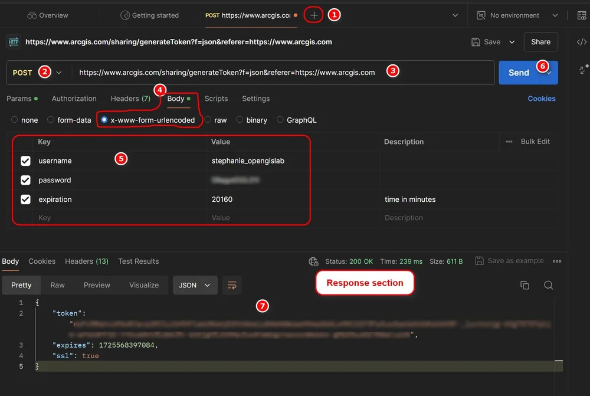The width and height of the screenshot is (590, 396).
Task: Open the Params tab
Action: tap(22, 99)
